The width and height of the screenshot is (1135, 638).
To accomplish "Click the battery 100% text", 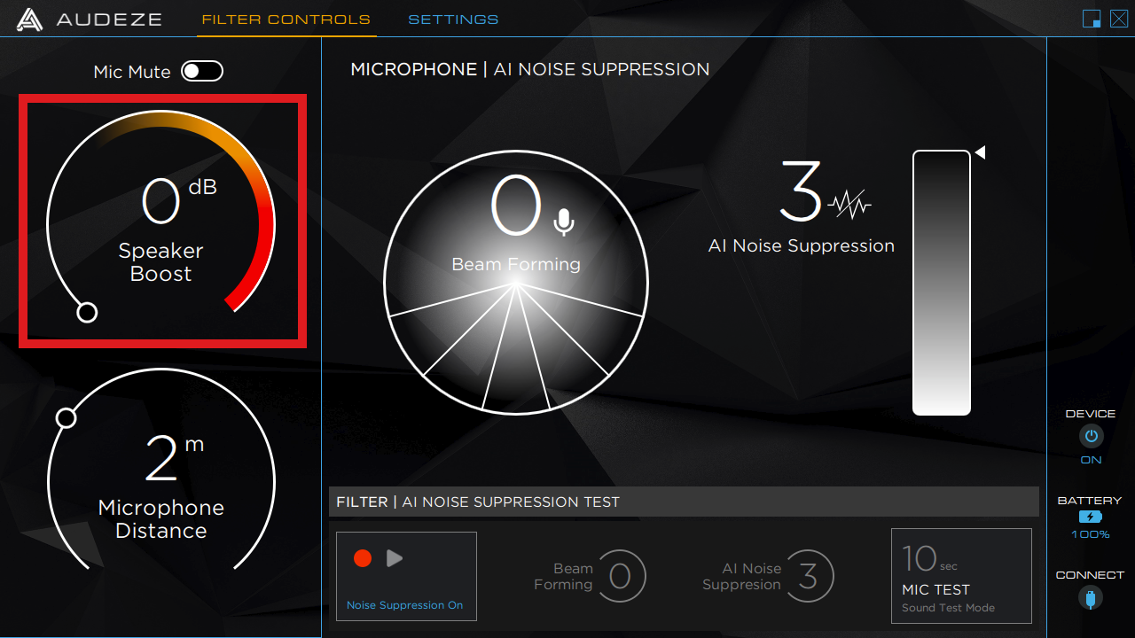I will [1090, 534].
